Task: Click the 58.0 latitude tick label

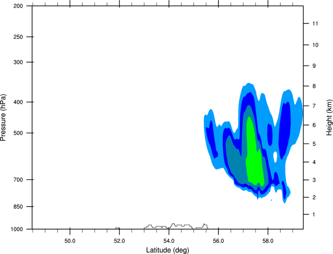Action: click(x=268, y=241)
